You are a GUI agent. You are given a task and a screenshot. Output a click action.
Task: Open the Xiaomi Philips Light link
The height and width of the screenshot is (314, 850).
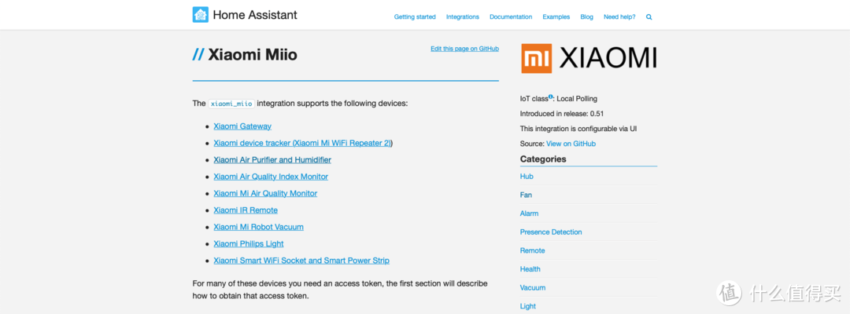(x=248, y=243)
